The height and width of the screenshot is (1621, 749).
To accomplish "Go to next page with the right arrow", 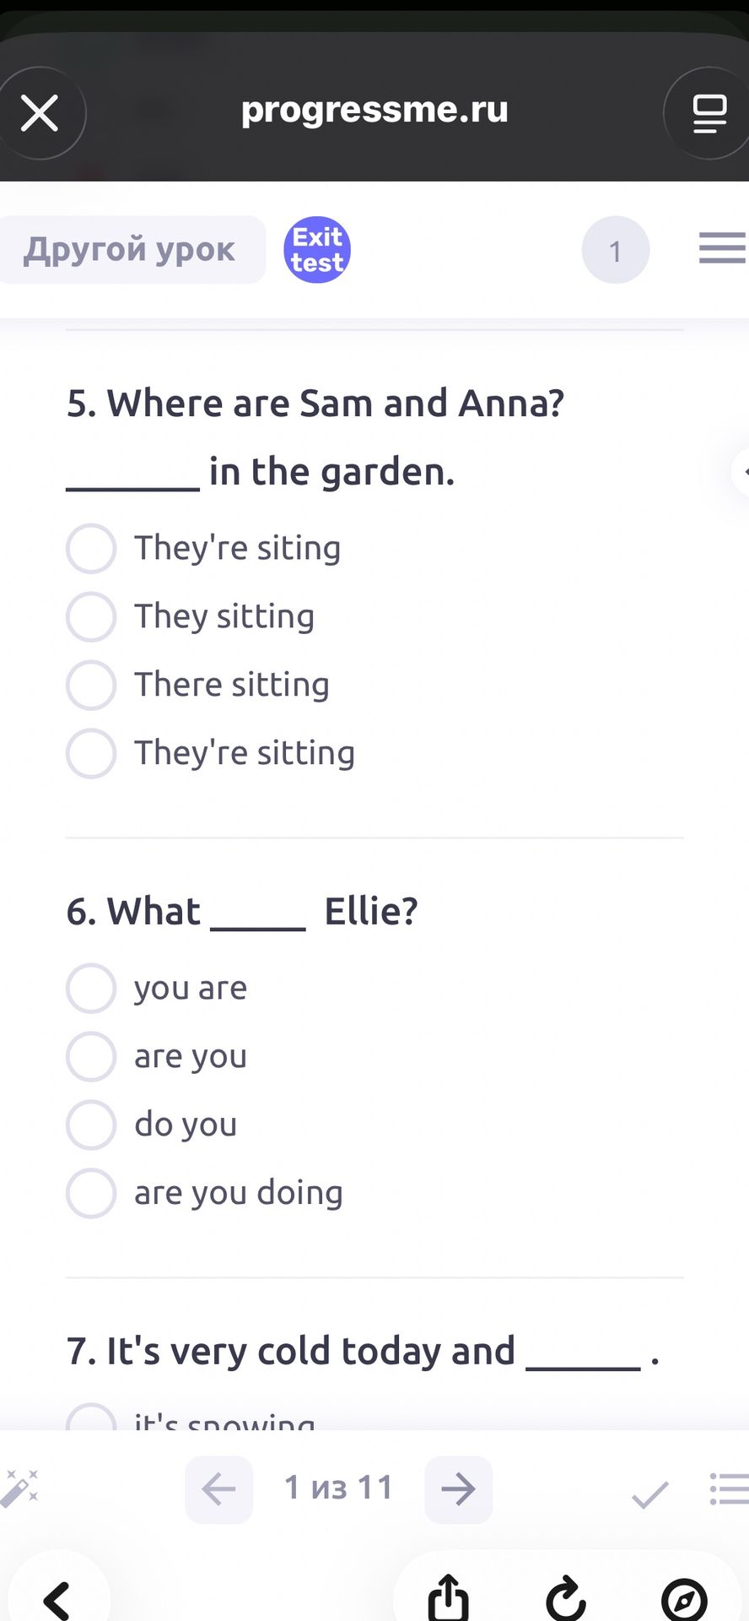I will (458, 1489).
